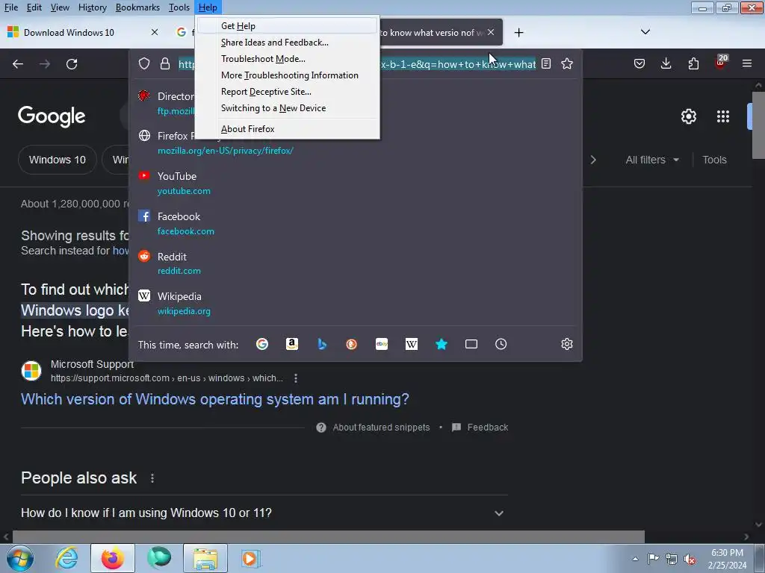
Task: Open the Extensions puzzle icon
Action: point(693,64)
